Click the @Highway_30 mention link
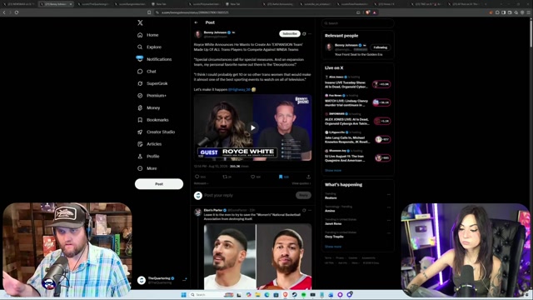The height and width of the screenshot is (300, 533). [x=239, y=89]
